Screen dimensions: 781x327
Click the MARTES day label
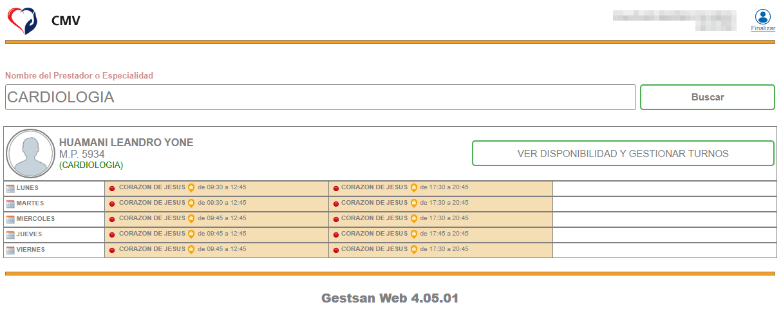tap(30, 203)
